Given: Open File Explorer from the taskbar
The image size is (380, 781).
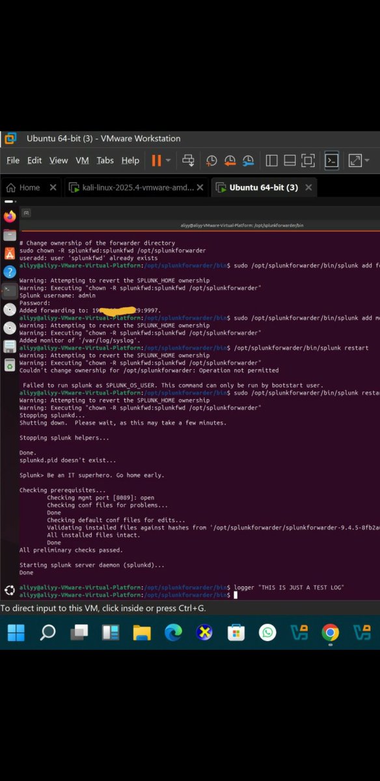Looking at the screenshot, I should (142, 632).
